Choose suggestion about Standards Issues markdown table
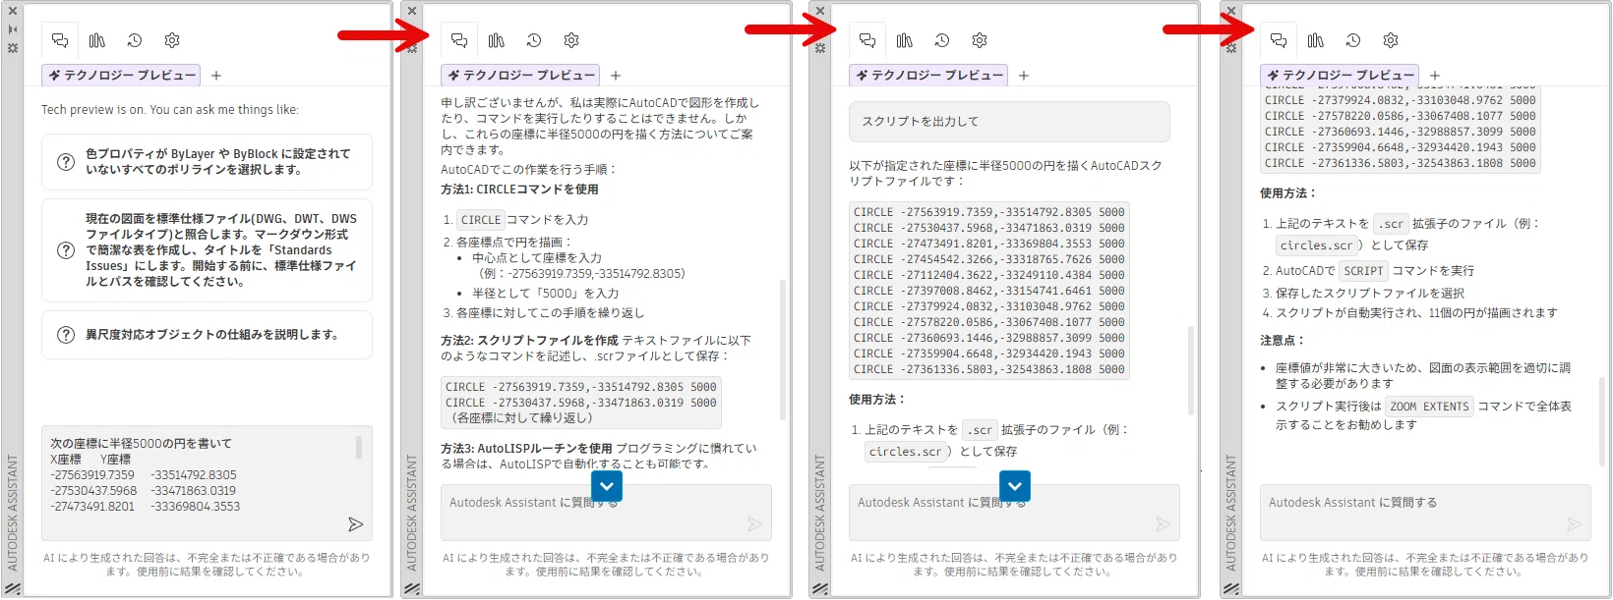The height and width of the screenshot is (600, 1613). tap(207, 250)
